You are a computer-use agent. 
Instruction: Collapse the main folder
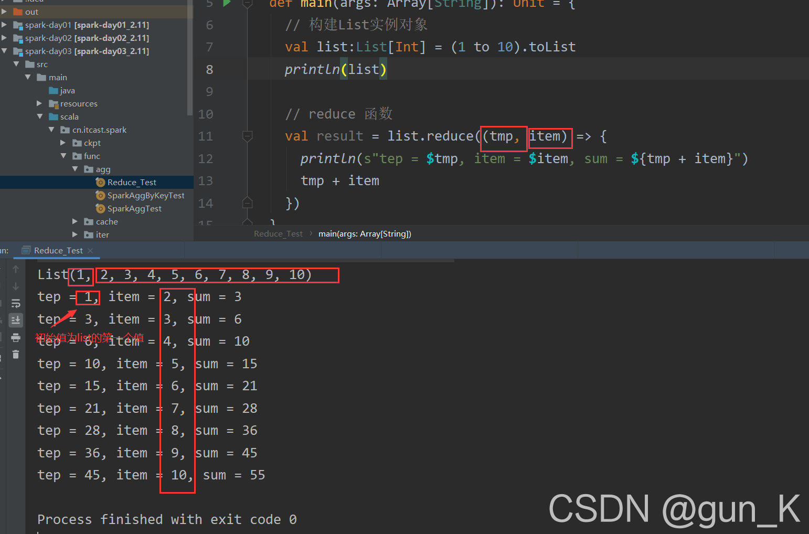pyautogui.click(x=28, y=77)
